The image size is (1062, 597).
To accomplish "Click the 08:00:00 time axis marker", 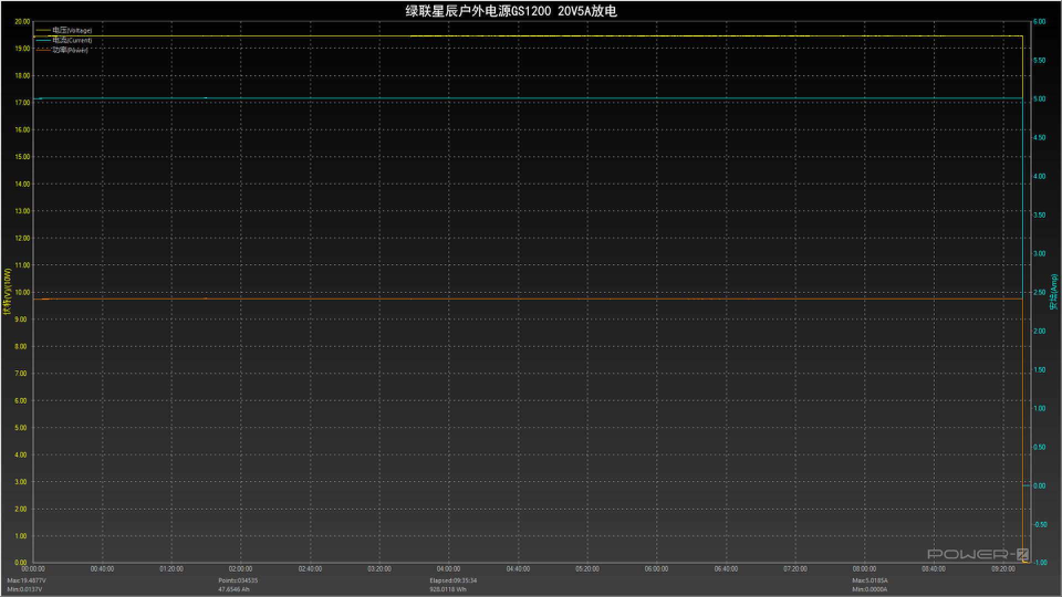I will click(864, 569).
